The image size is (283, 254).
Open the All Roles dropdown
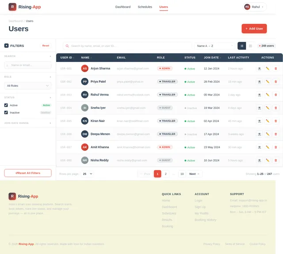(28, 86)
